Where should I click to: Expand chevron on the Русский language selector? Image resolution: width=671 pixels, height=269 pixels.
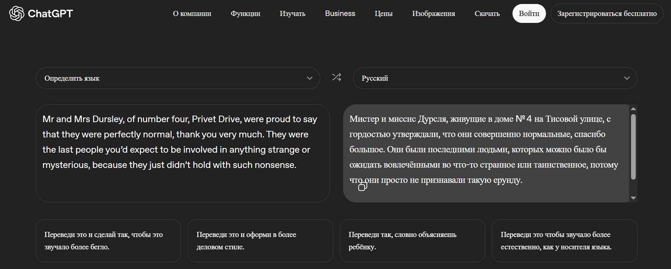627,78
